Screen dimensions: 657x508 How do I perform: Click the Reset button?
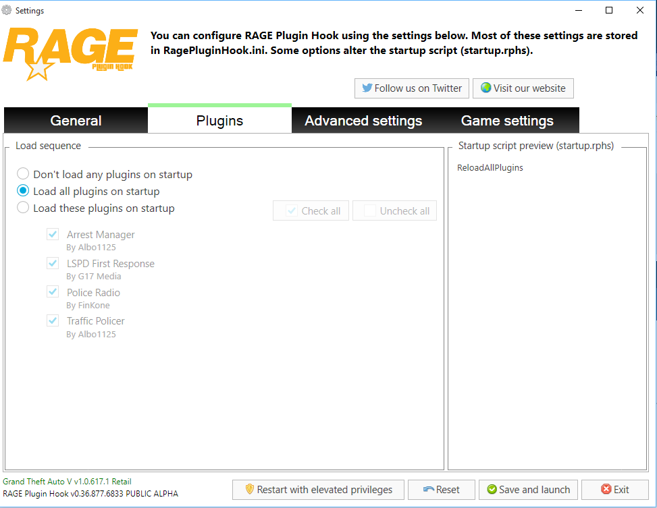click(442, 490)
